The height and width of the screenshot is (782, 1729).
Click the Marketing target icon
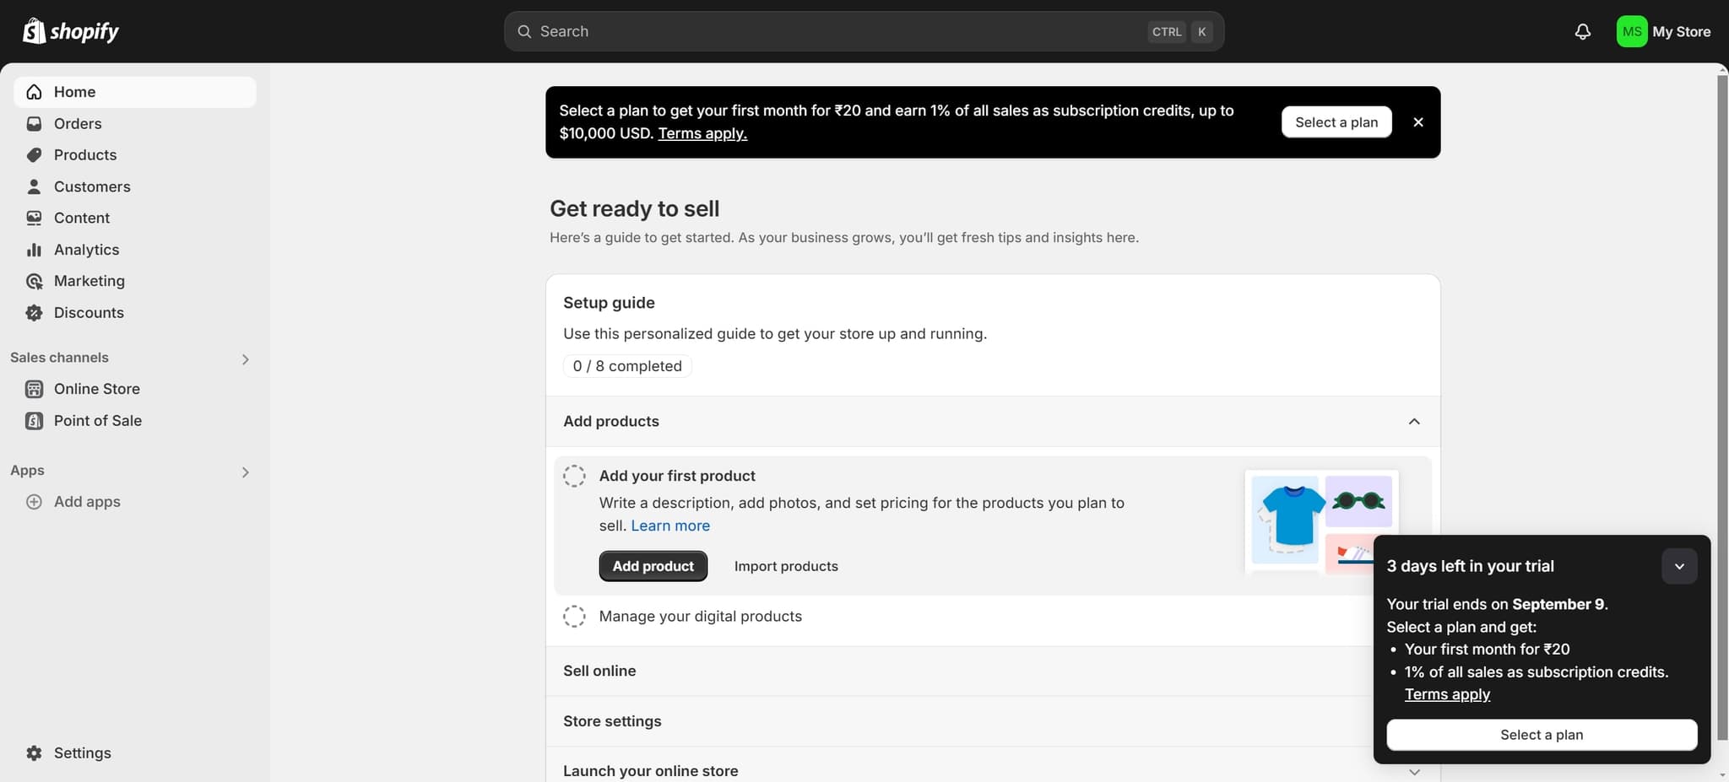pyautogui.click(x=34, y=281)
